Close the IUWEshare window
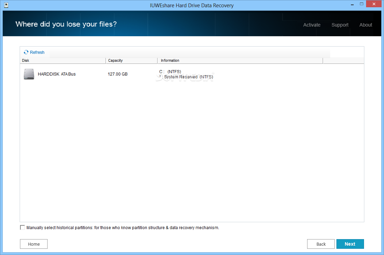The width and height of the screenshot is (384, 255). 374,4
